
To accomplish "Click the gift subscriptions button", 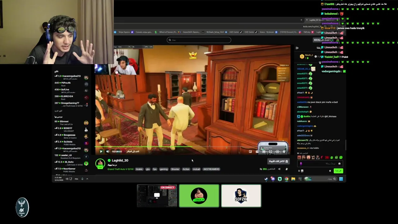I will (279, 161).
